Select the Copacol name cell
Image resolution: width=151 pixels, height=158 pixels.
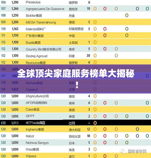pyautogui.click(x=32, y=90)
